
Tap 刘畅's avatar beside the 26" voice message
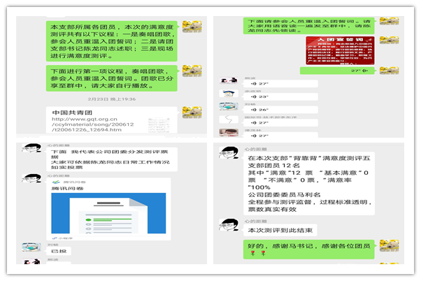tap(229, 106)
